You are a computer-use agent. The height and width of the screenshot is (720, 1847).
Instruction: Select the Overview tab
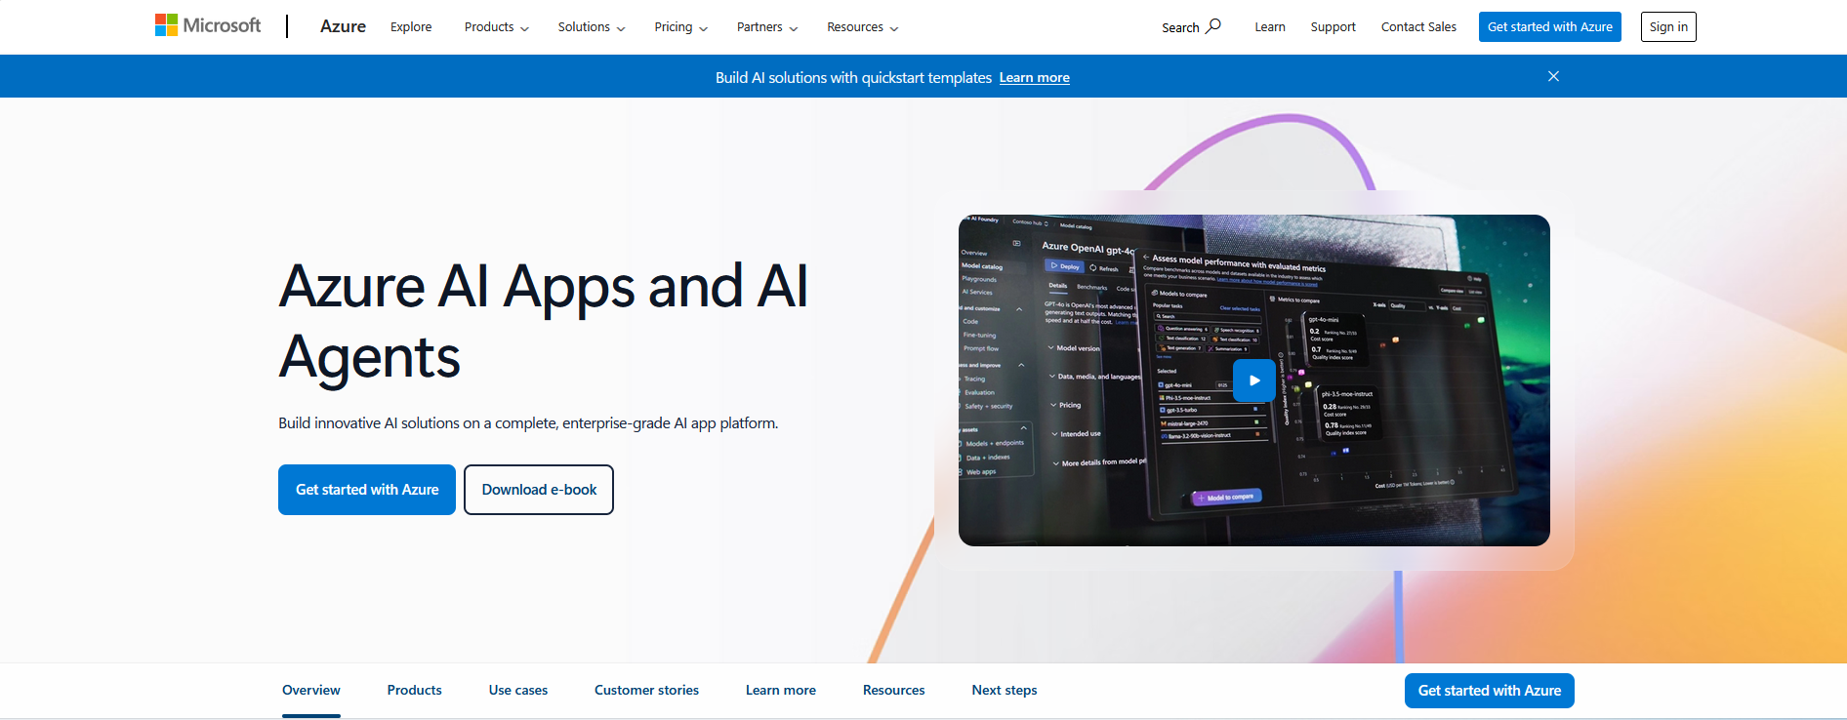tap(311, 691)
